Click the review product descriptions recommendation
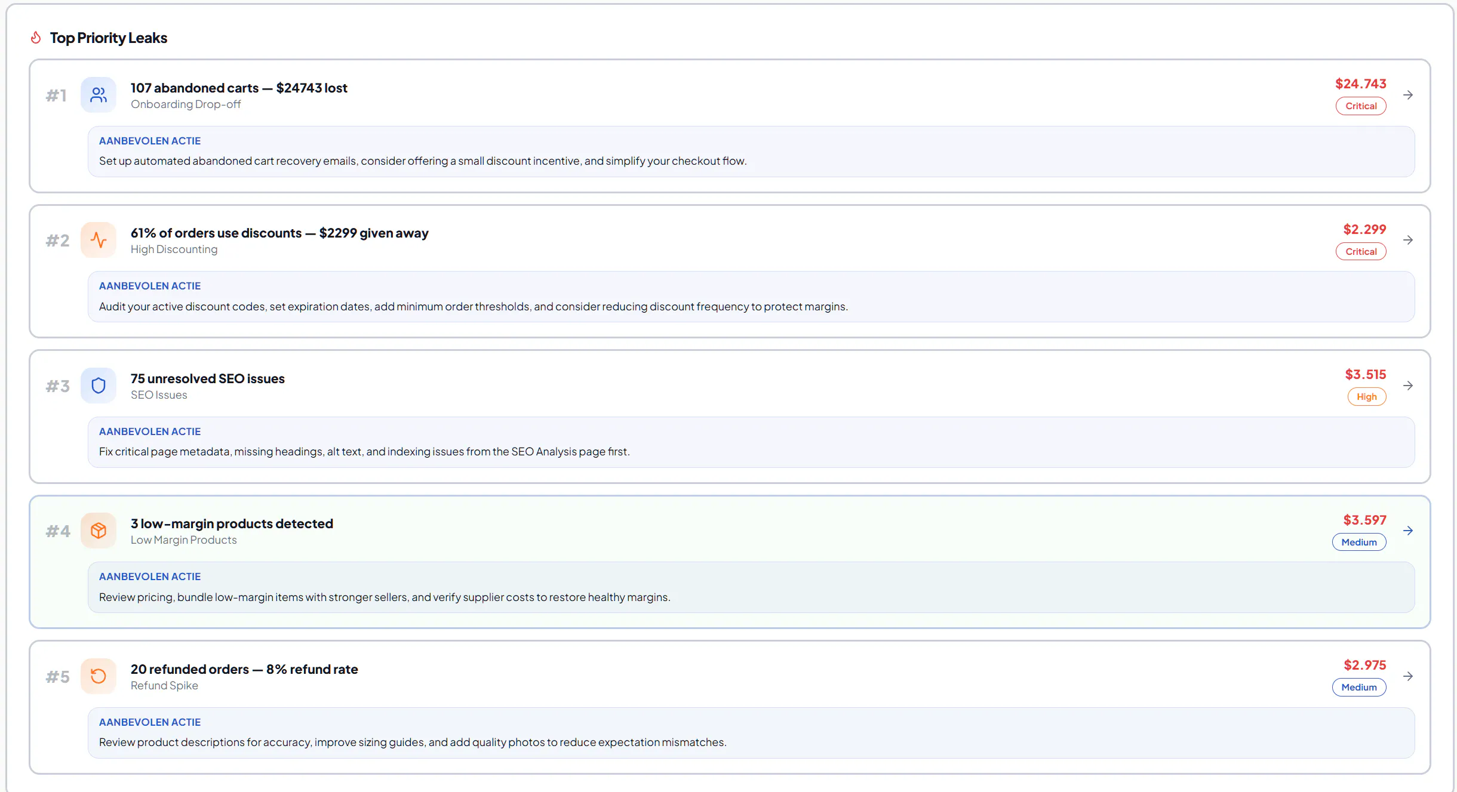Screen dimensions: 1457x792 pyautogui.click(x=413, y=742)
